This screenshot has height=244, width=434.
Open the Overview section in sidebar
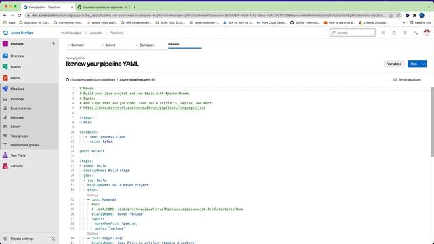17,56
